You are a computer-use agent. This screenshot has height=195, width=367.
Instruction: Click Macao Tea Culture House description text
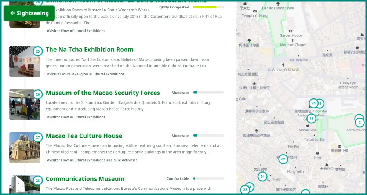pos(132,149)
